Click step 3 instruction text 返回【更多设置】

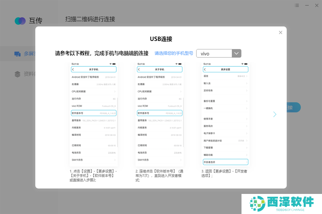(224, 173)
